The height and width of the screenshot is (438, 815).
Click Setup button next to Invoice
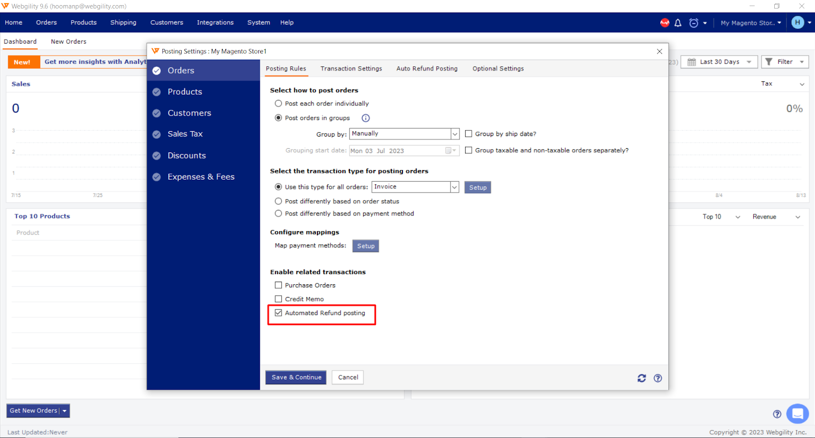478,187
